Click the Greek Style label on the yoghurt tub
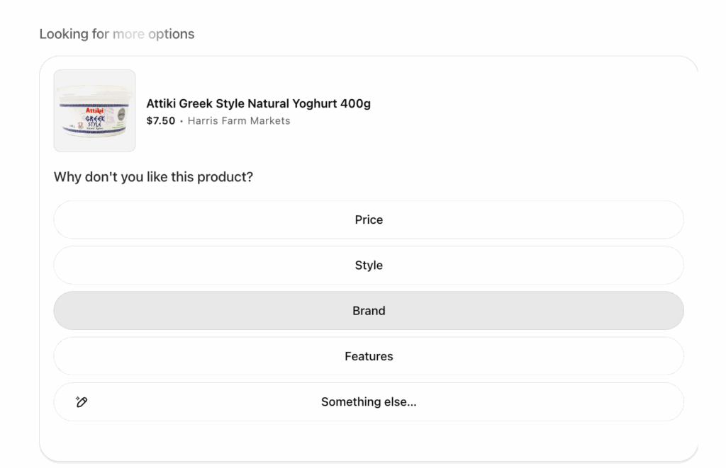The image size is (726, 468). click(95, 121)
